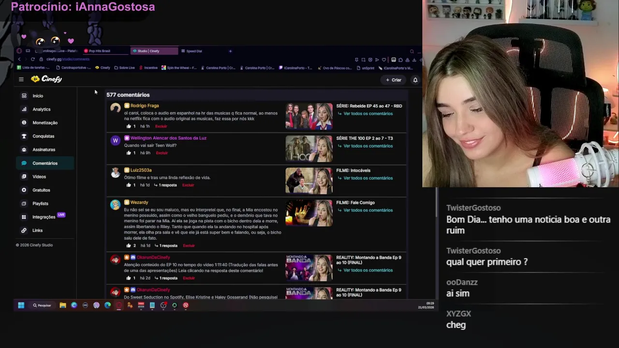Open the notifications bell icon
This screenshot has width=619, height=348.
(415, 80)
